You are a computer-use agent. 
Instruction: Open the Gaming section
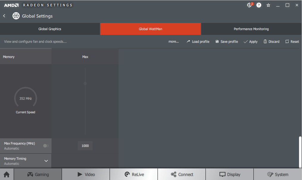tap(38, 174)
